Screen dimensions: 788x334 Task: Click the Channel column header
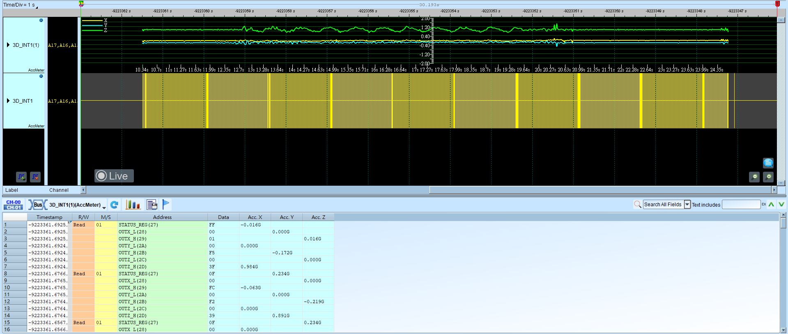(x=59, y=190)
